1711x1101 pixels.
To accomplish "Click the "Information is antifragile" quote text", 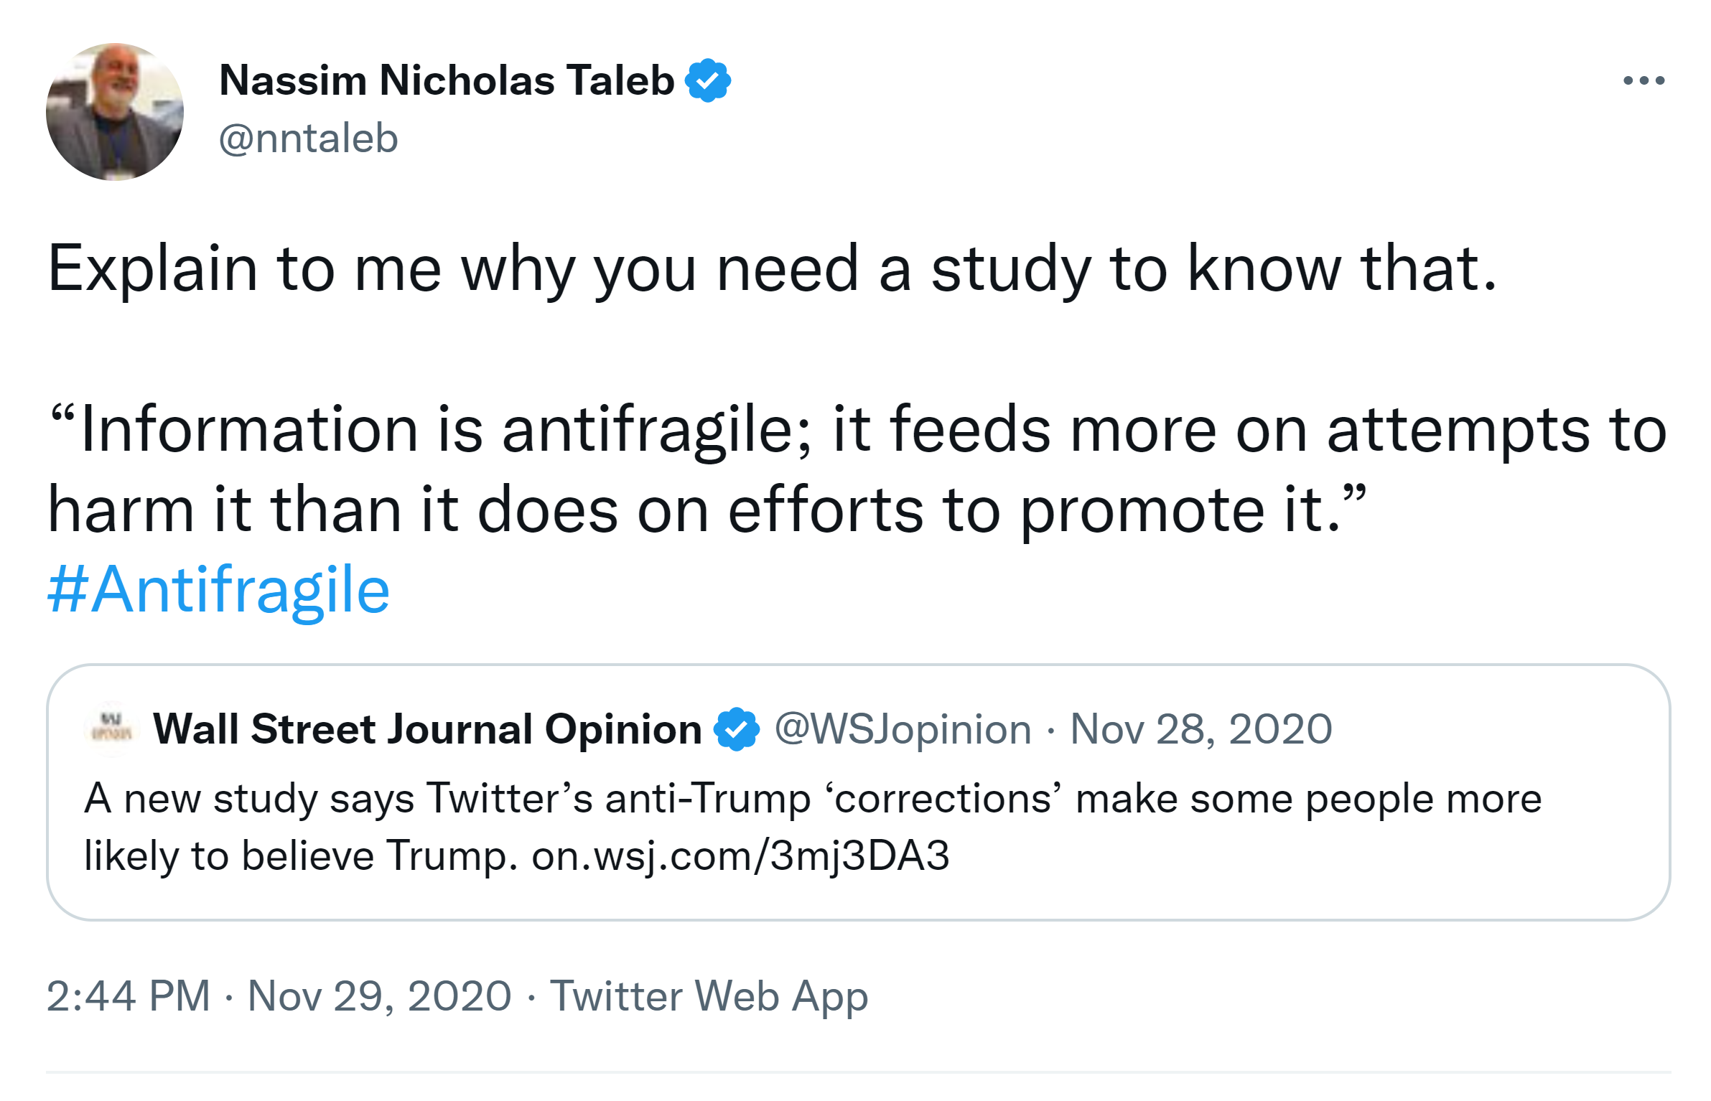I will [857, 429].
